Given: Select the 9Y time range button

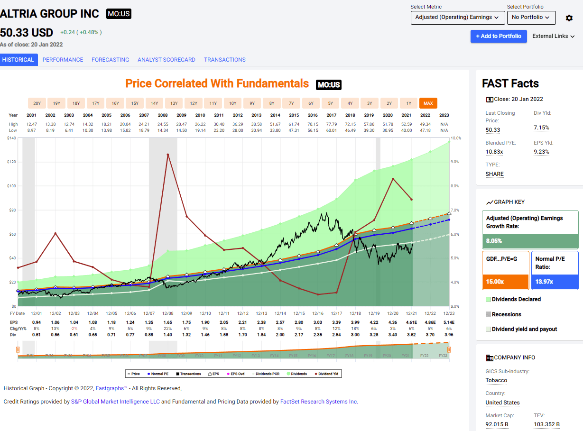Looking at the screenshot, I should (x=252, y=103).
